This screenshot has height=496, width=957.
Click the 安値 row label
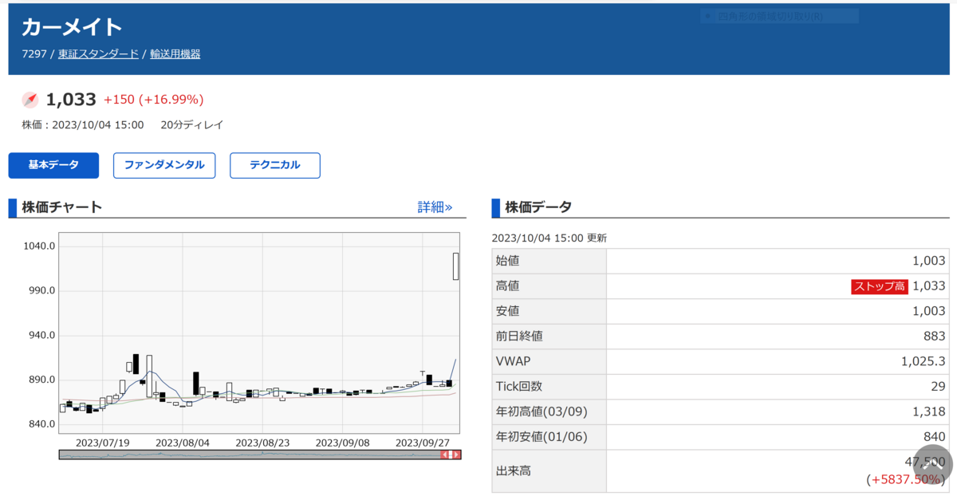pos(508,311)
